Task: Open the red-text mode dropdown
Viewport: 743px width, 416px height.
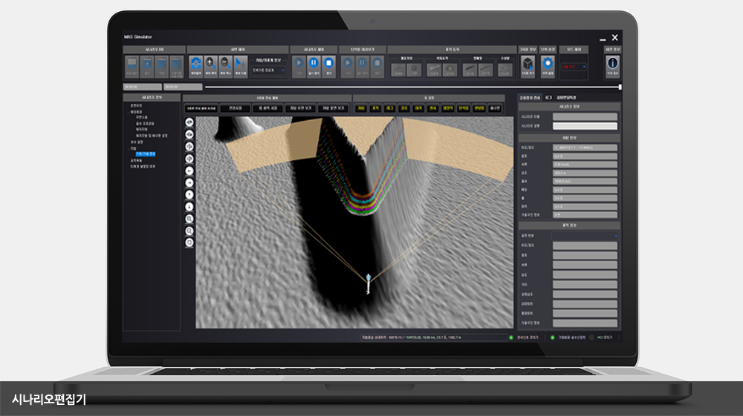Action: click(574, 67)
